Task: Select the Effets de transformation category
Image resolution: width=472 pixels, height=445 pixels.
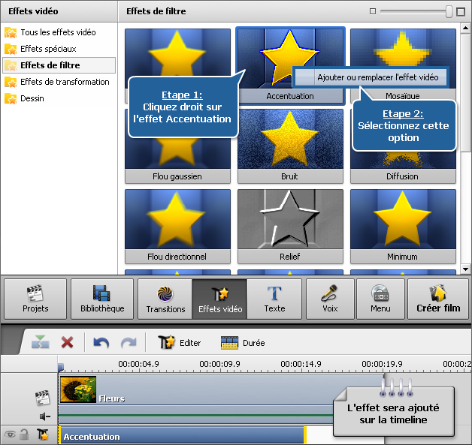Action: pyautogui.click(x=65, y=82)
